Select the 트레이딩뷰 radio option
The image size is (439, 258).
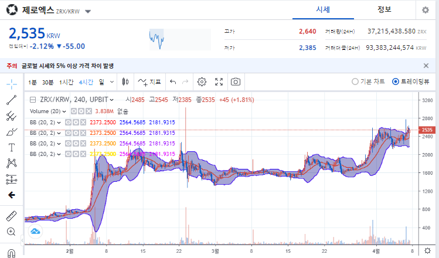(x=411, y=82)
